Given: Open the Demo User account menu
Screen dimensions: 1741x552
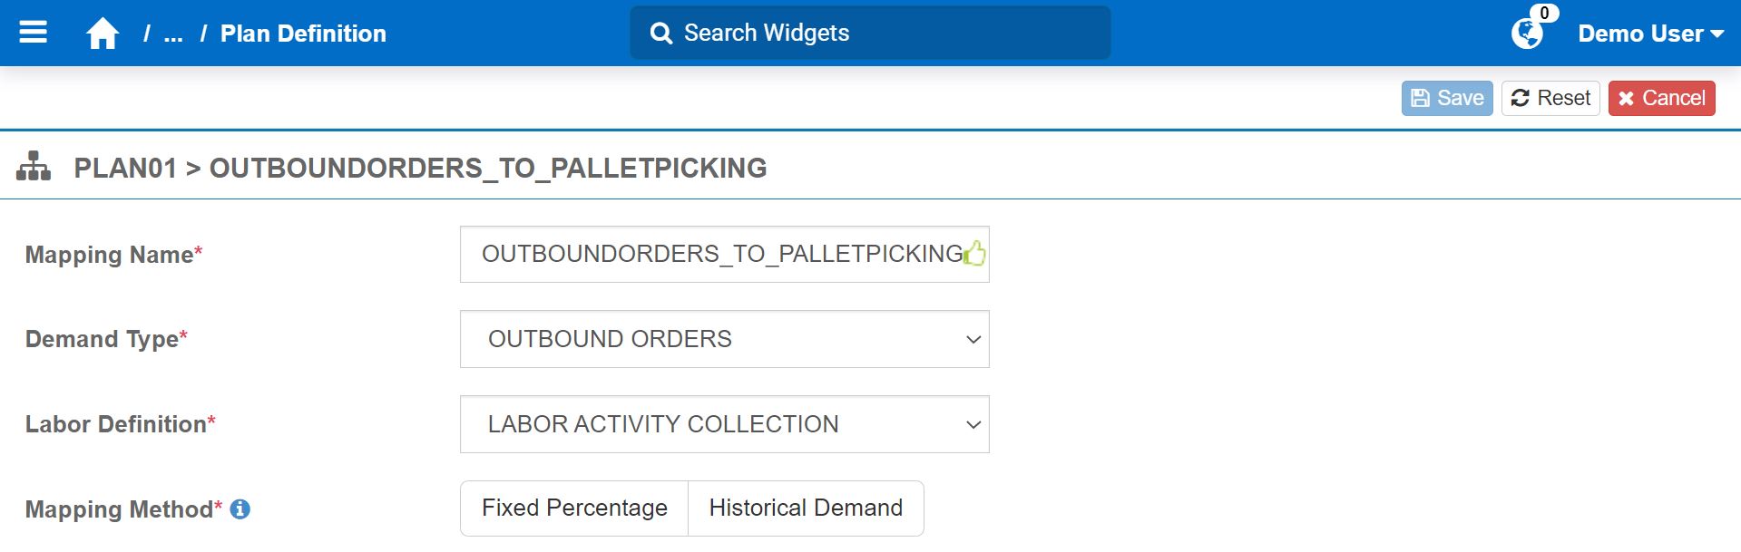Looking at the screenshot, I should [x=1650, y=34].
